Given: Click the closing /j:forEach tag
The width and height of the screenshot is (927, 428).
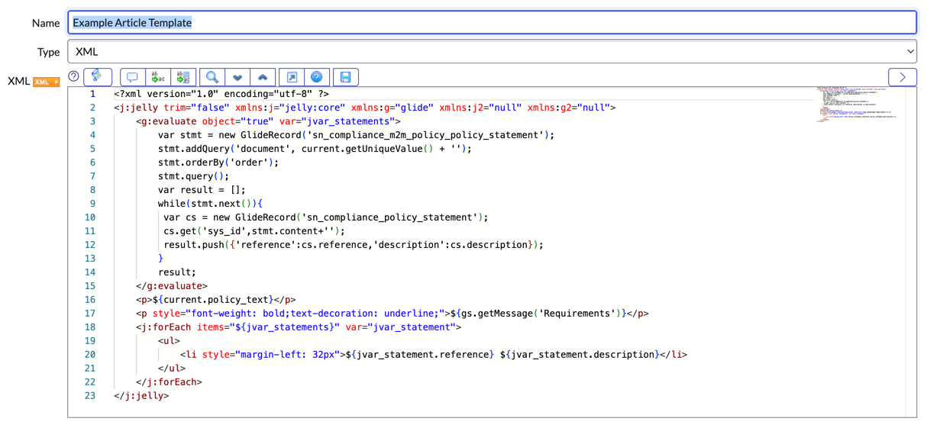Looking at the screenshot, I should pos(169,382).
